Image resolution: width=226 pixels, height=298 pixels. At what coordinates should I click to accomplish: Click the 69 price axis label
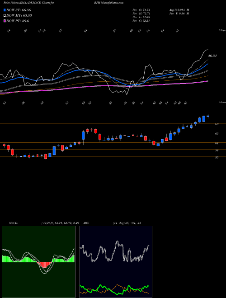(x=217, y=124)
